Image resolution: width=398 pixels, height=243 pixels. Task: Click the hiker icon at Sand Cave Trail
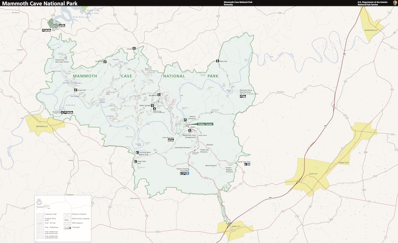coord(245,164)
